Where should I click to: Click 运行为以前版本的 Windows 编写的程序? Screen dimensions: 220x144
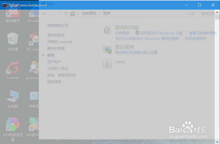pyautogui.click(x=147, y=39)
